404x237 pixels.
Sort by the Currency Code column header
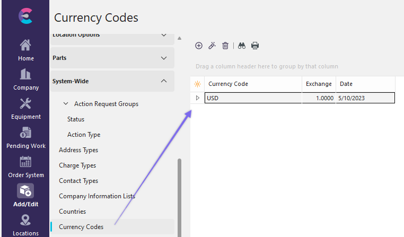click(x=228, y=84)
